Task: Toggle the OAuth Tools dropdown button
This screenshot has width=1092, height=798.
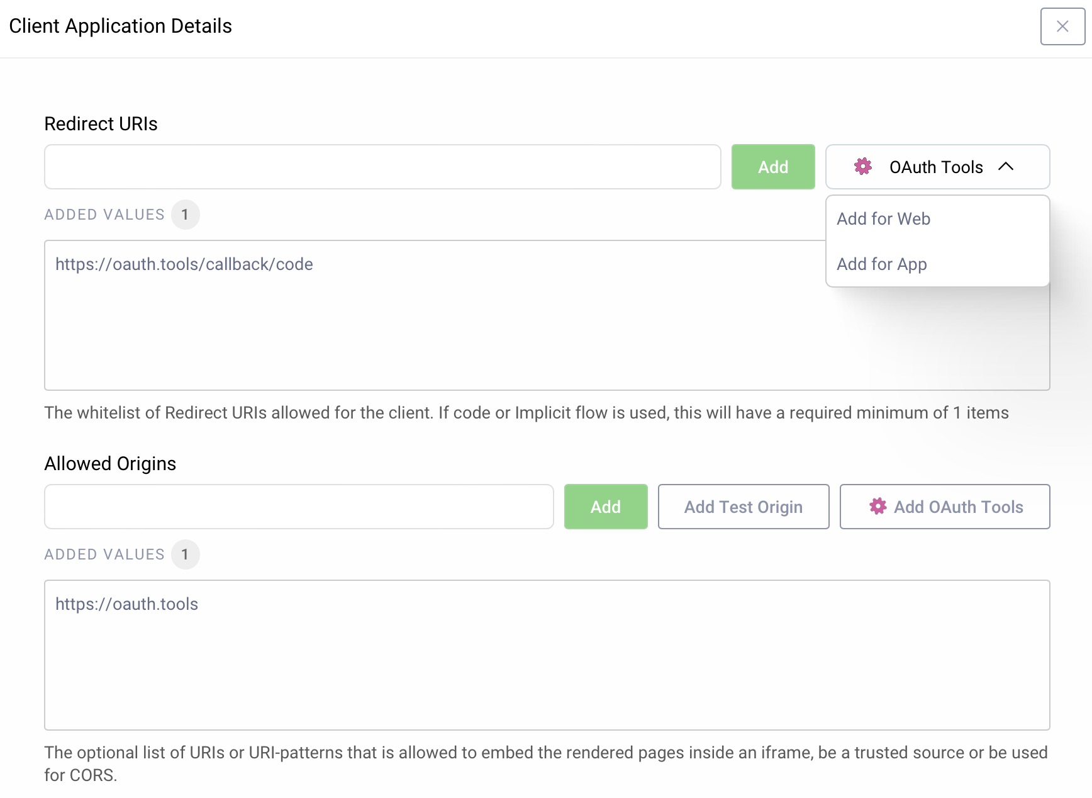Action: tap(937, 167)
